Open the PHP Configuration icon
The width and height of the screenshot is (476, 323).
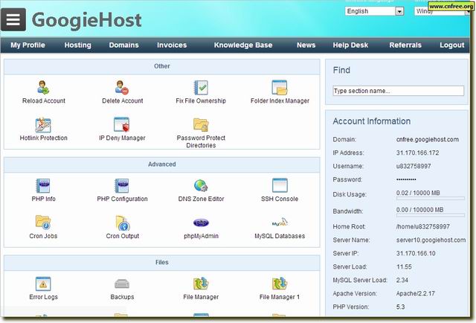coord(122,185)
